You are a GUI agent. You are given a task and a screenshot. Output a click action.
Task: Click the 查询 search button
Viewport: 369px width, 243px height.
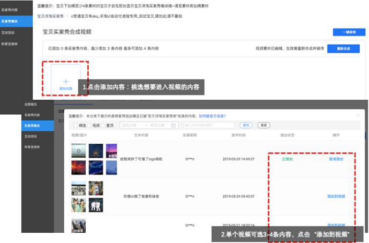pos(246,125)
